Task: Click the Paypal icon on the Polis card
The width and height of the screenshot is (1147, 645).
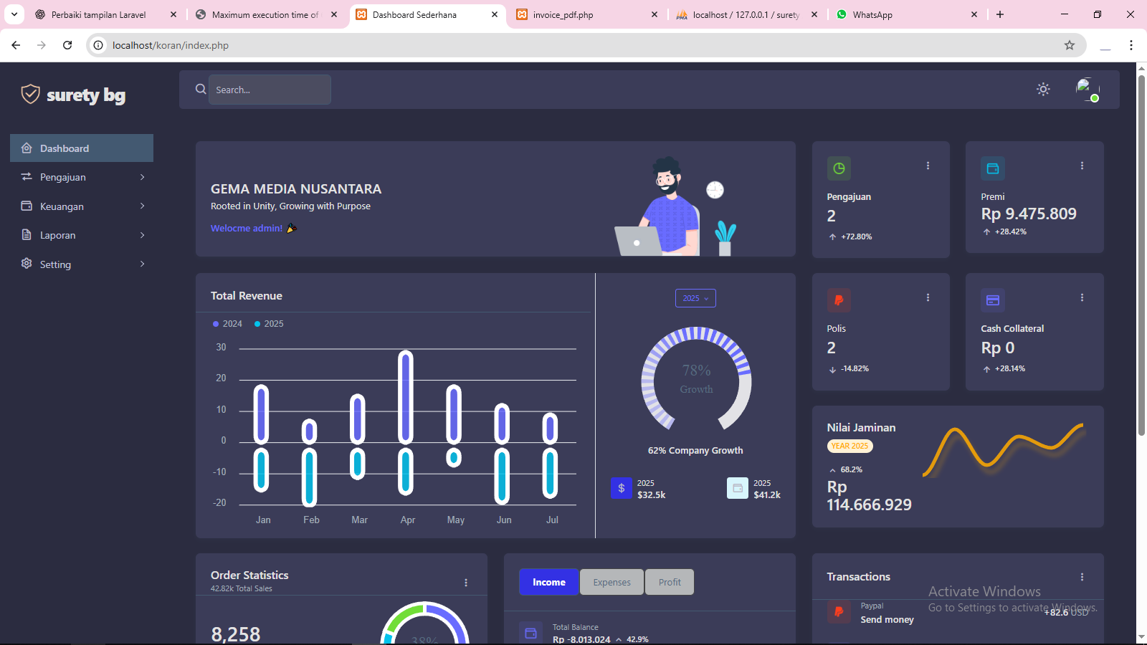Action: click(x=839, y=300)
